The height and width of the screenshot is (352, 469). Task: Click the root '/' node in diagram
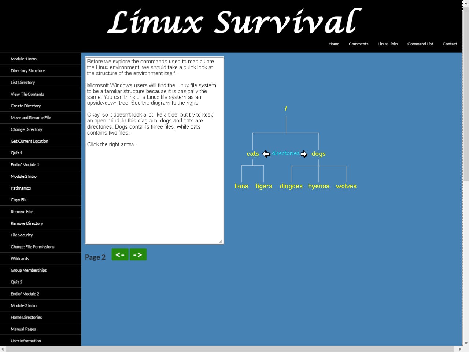[286, 109]
